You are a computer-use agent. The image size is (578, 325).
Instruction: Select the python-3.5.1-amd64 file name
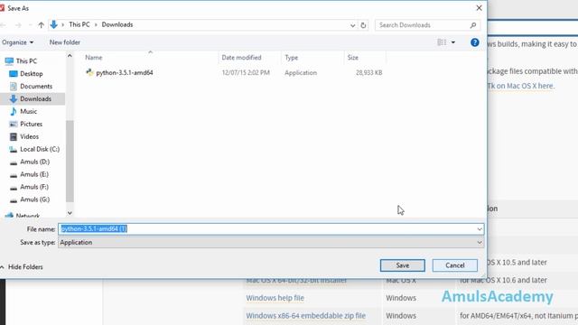coord(125,72)
